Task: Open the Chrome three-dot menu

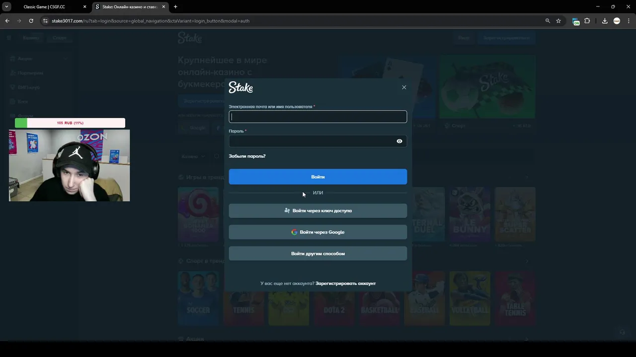Action: coord(628,21)
